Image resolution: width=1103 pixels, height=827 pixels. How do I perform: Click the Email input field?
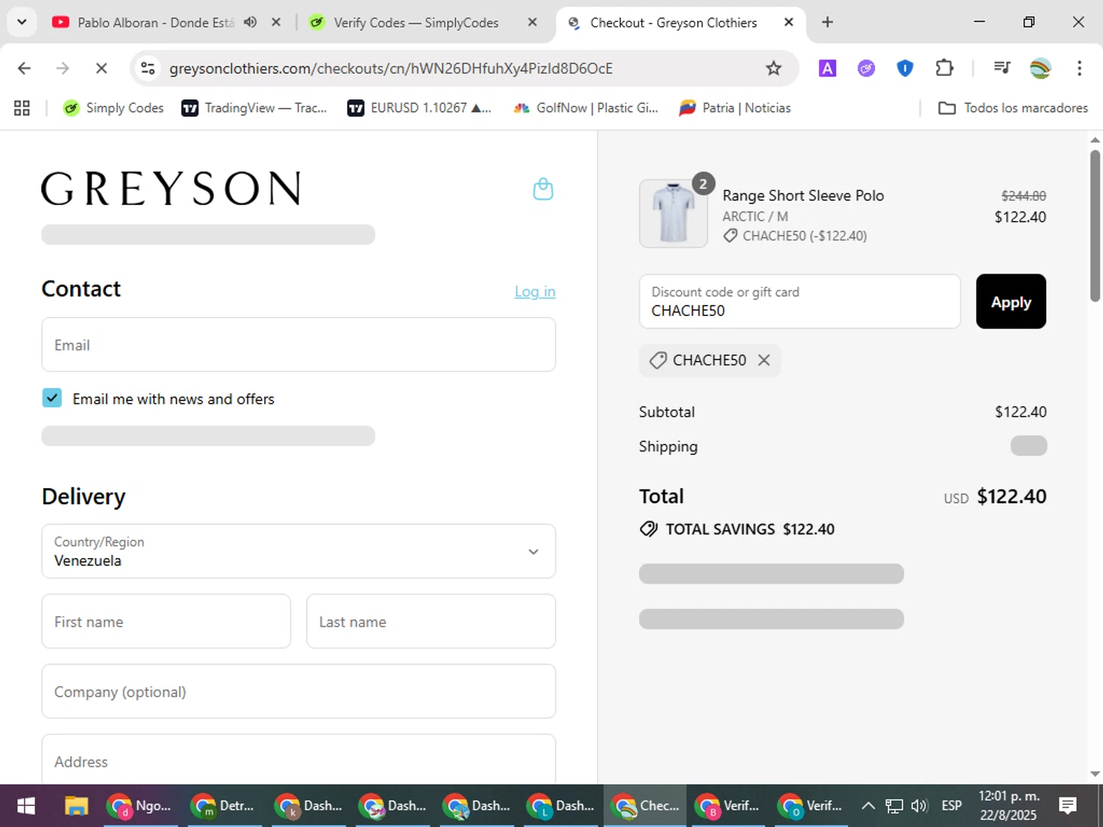point(299,345)
